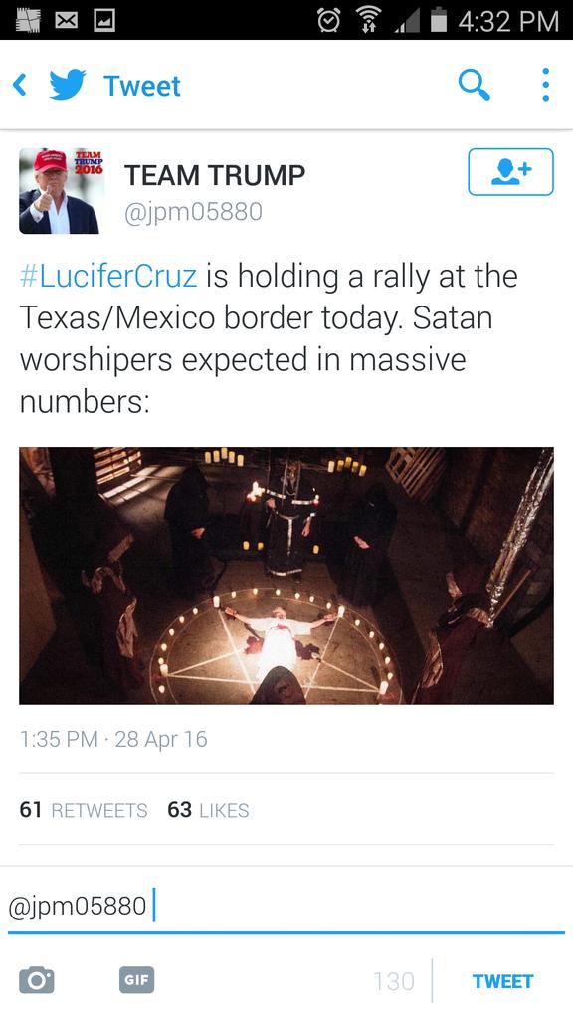Tap the Tweet title in the header

tap(142, 86)
